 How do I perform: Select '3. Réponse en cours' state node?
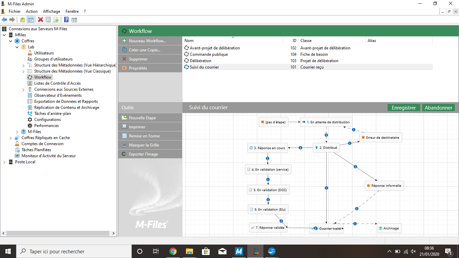pyautogui.click(x=267, y=148)
